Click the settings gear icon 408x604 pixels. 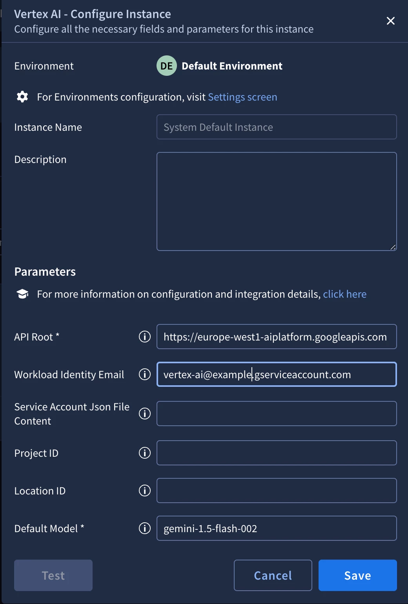(22, 97)
